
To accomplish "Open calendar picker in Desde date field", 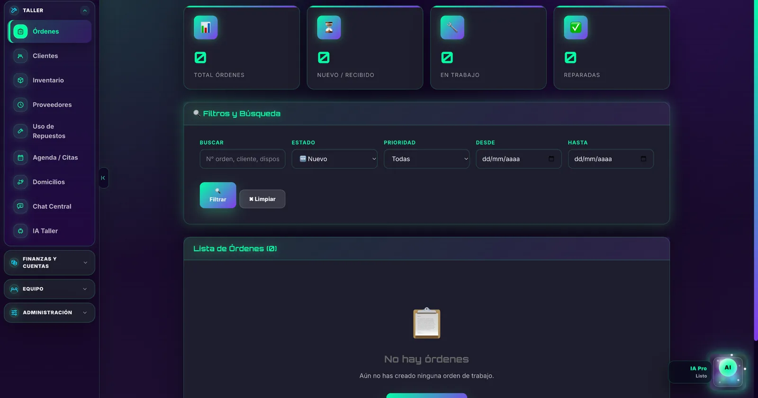I will click(x=551, y=159).
